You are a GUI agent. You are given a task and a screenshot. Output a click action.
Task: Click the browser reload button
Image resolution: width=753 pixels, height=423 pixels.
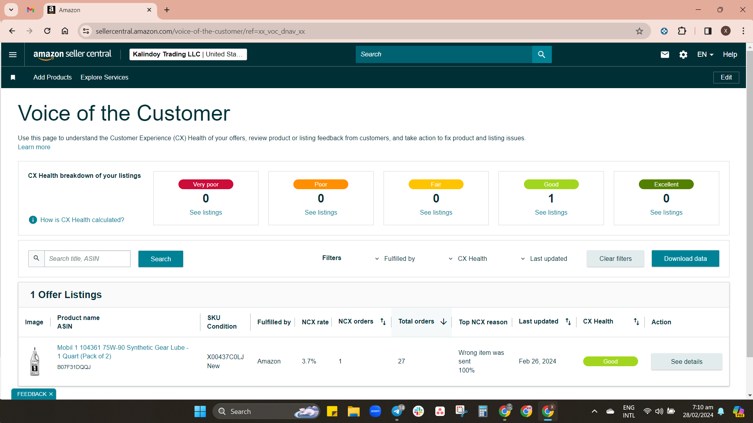[x=47, y=31]
